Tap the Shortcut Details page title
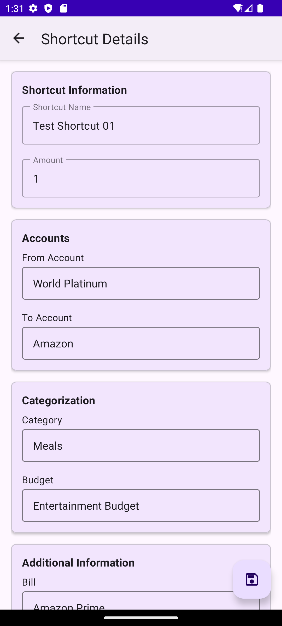This screenshot has height=626, width=282. 95,39
